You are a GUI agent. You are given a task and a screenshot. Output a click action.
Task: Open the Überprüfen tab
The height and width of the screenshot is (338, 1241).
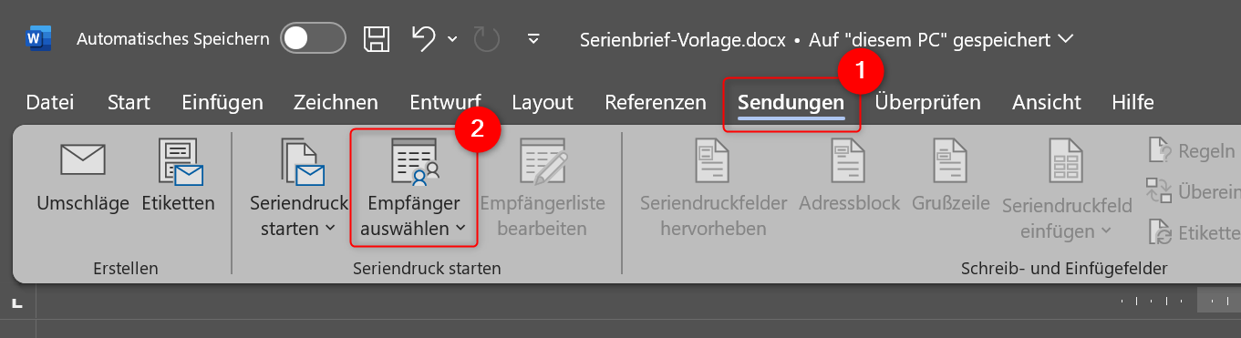pos(928,102)
